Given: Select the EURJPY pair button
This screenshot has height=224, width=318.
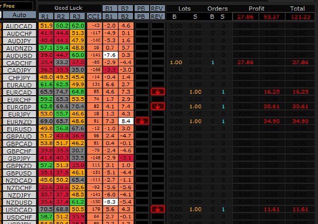Looking at the screenshot, I should (19, 114).
